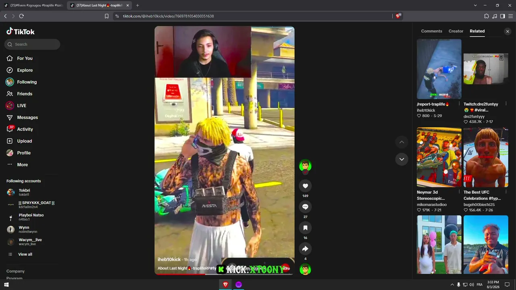Open a new browser tab
Viewport: 516px width, 290px height.
pyautogui.click(x=137, y=5)
